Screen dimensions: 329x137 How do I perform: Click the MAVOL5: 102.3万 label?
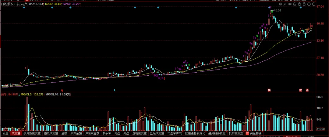click(32, 94)
